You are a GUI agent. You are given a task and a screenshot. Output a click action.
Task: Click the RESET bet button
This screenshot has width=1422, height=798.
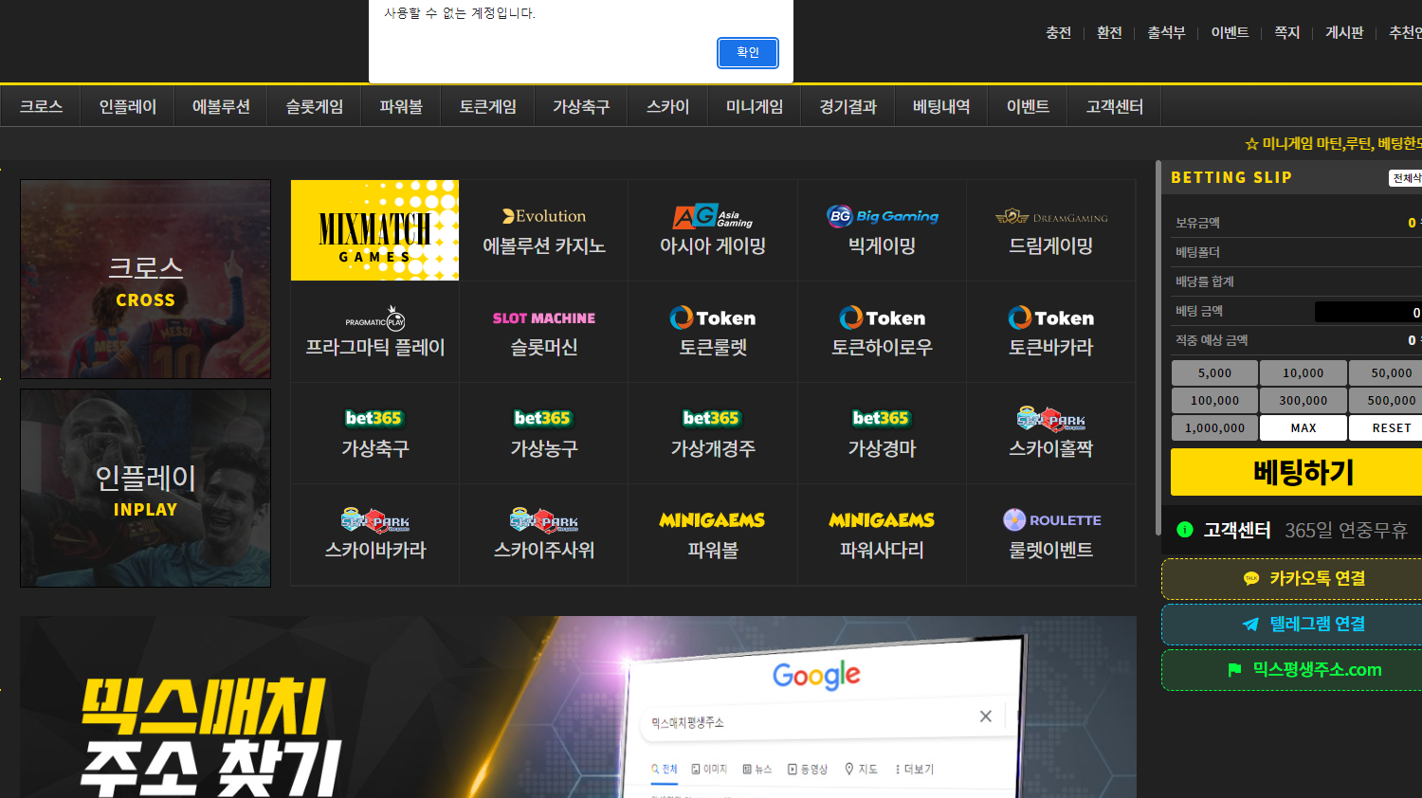click(x=1386, y=428)
